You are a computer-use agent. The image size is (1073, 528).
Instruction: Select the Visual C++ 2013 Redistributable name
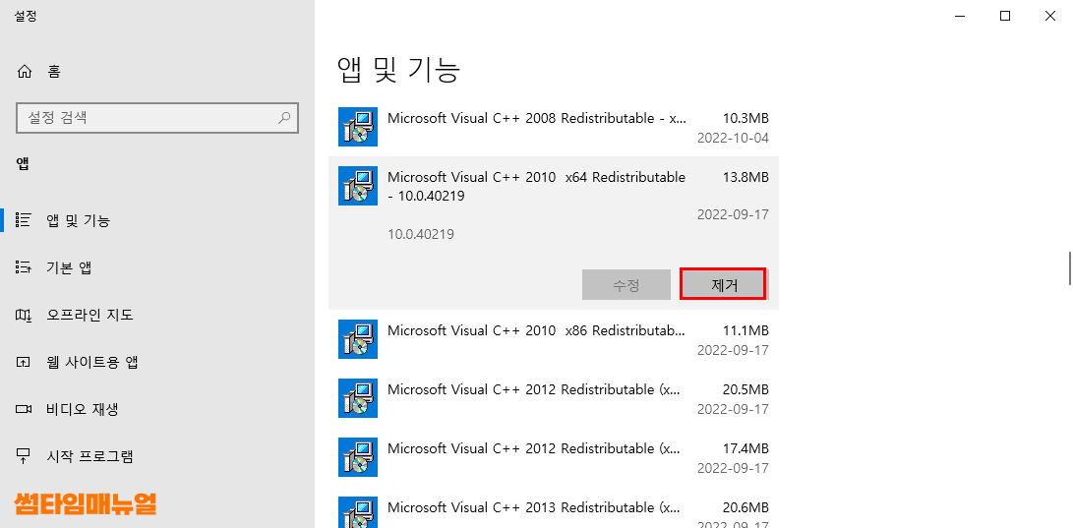(534, 507)
